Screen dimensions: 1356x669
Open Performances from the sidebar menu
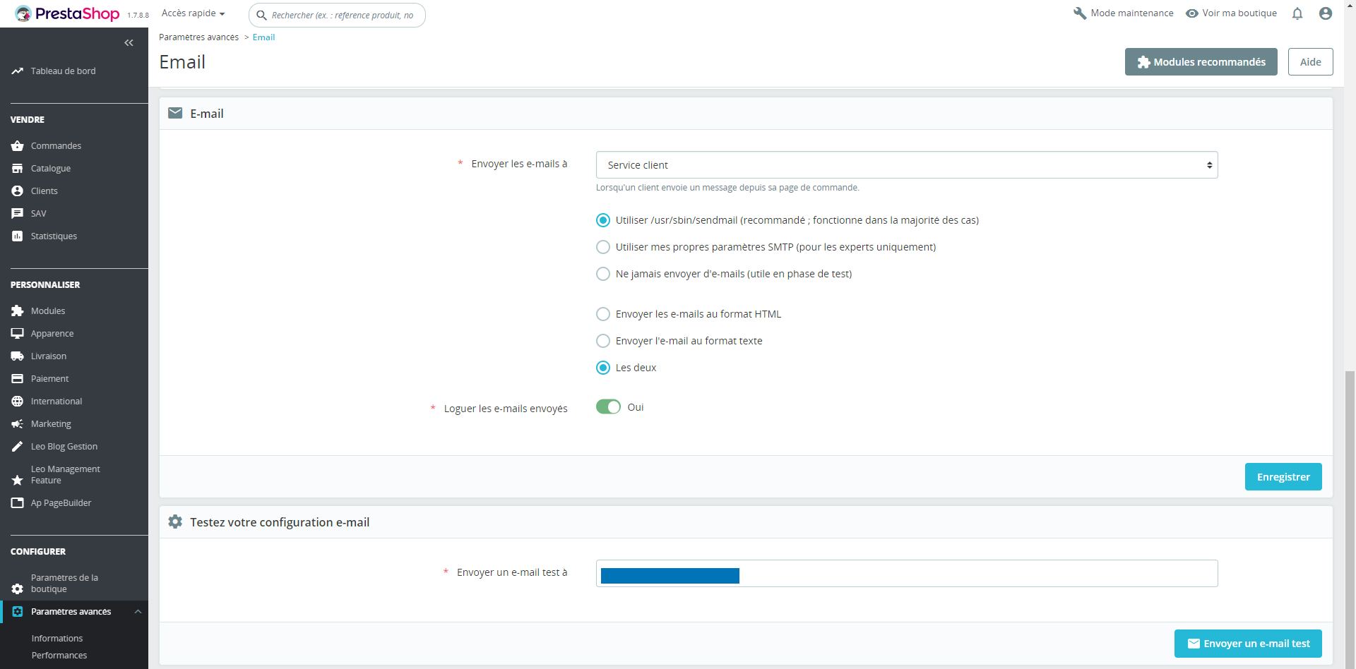pos(59,656)
